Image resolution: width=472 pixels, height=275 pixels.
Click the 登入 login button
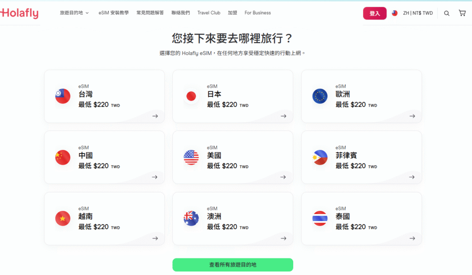(375, 13)
